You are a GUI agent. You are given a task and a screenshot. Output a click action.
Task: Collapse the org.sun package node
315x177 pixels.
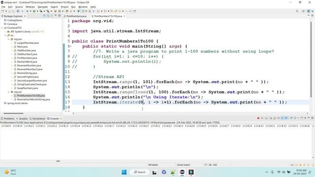pyautogui.click(x=9, y=39)
